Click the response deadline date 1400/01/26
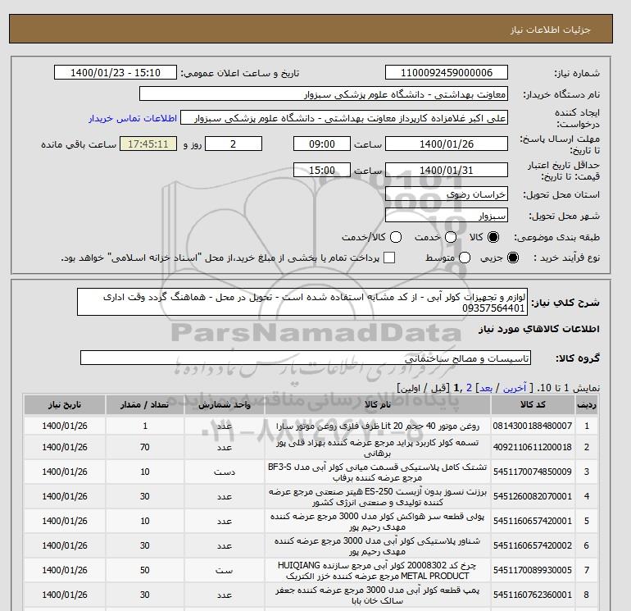Image resolution: width=631 pixels, height=611 pixels. [447, 144]
